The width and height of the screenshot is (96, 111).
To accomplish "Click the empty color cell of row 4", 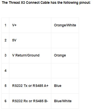I will coord(65,71).
